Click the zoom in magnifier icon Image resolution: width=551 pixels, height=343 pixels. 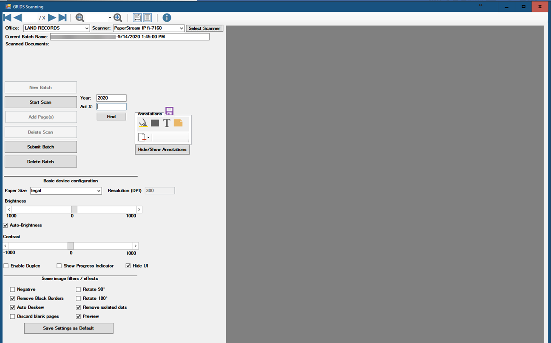point(118,17)
